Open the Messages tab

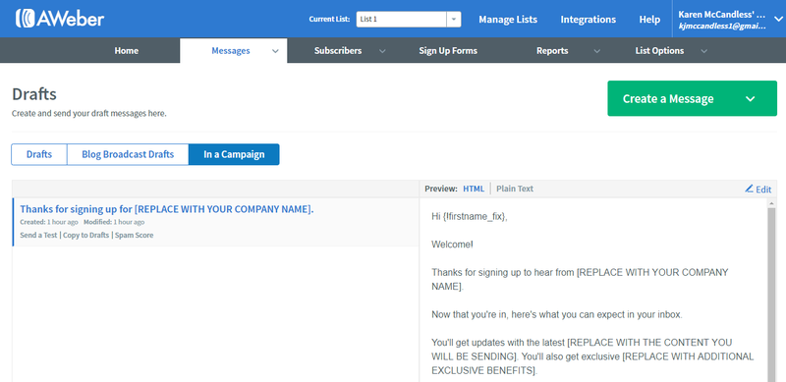pos(231,51)
